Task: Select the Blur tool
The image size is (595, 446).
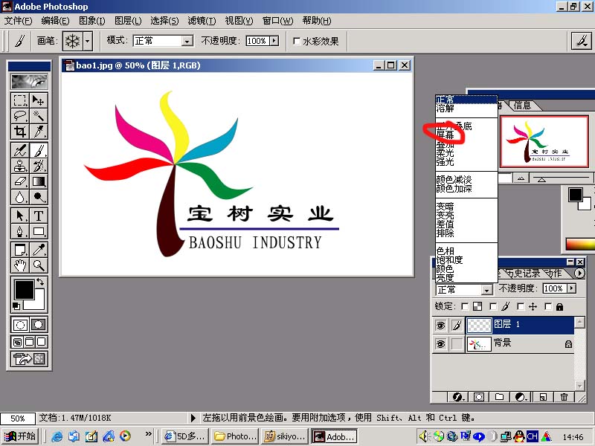Action: [20, 197]
